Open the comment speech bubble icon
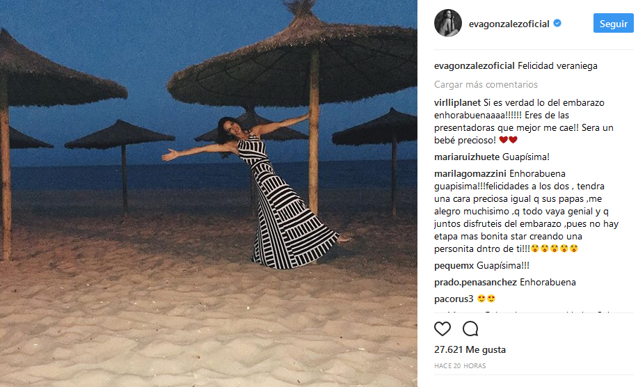The image size is (638, 387). tap(470, 329)
